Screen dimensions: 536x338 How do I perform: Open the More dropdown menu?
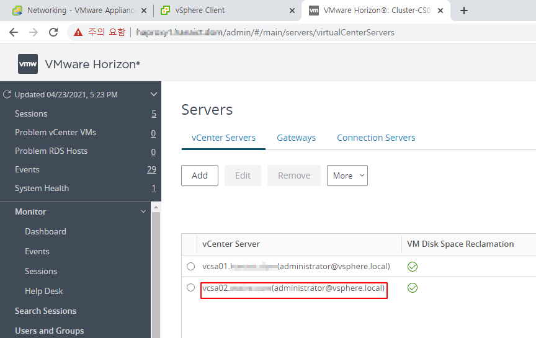click(347, 176)
